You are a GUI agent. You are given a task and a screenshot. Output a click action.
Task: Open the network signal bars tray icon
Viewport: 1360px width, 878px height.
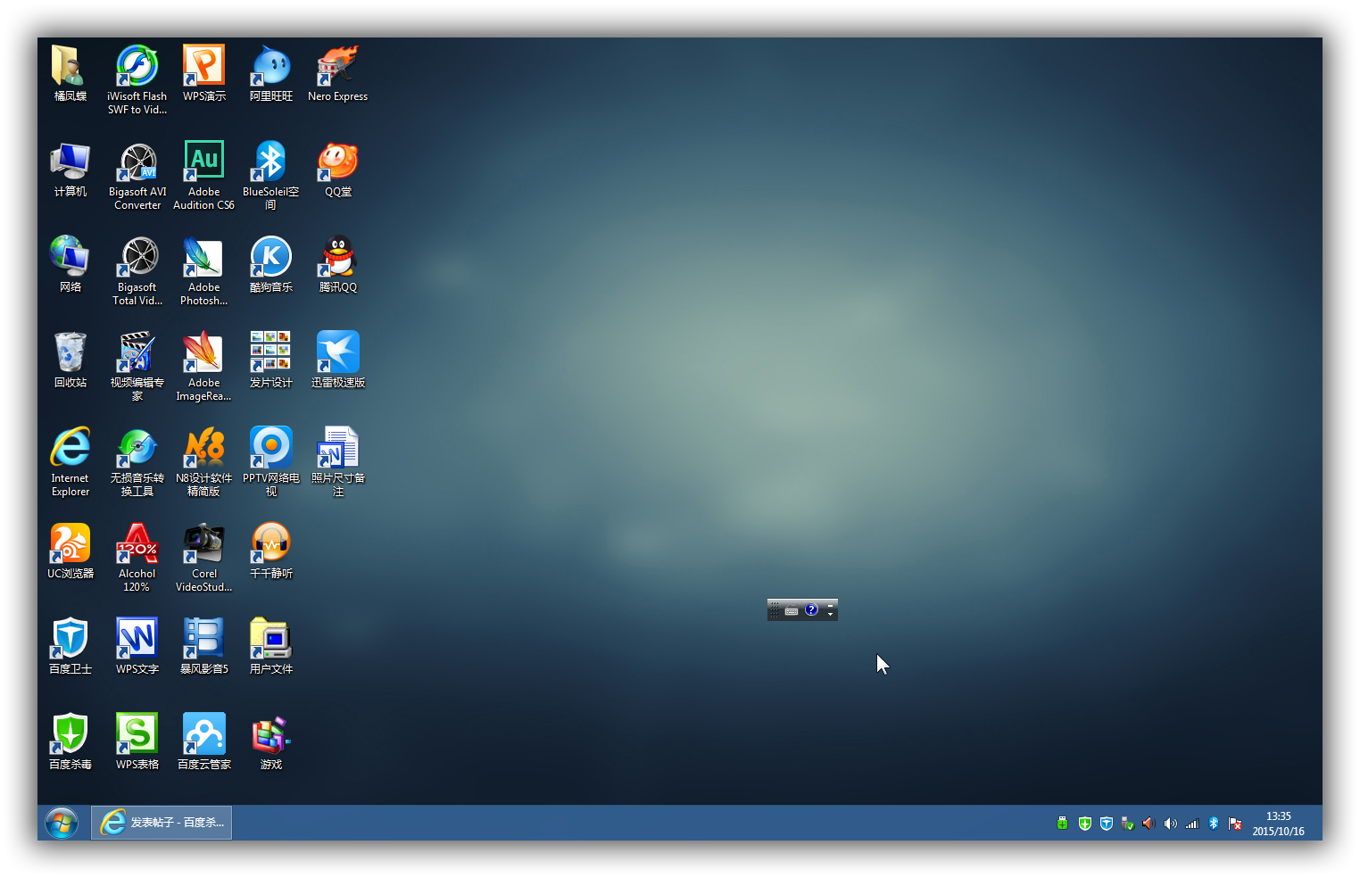(x=1191, y=824)
